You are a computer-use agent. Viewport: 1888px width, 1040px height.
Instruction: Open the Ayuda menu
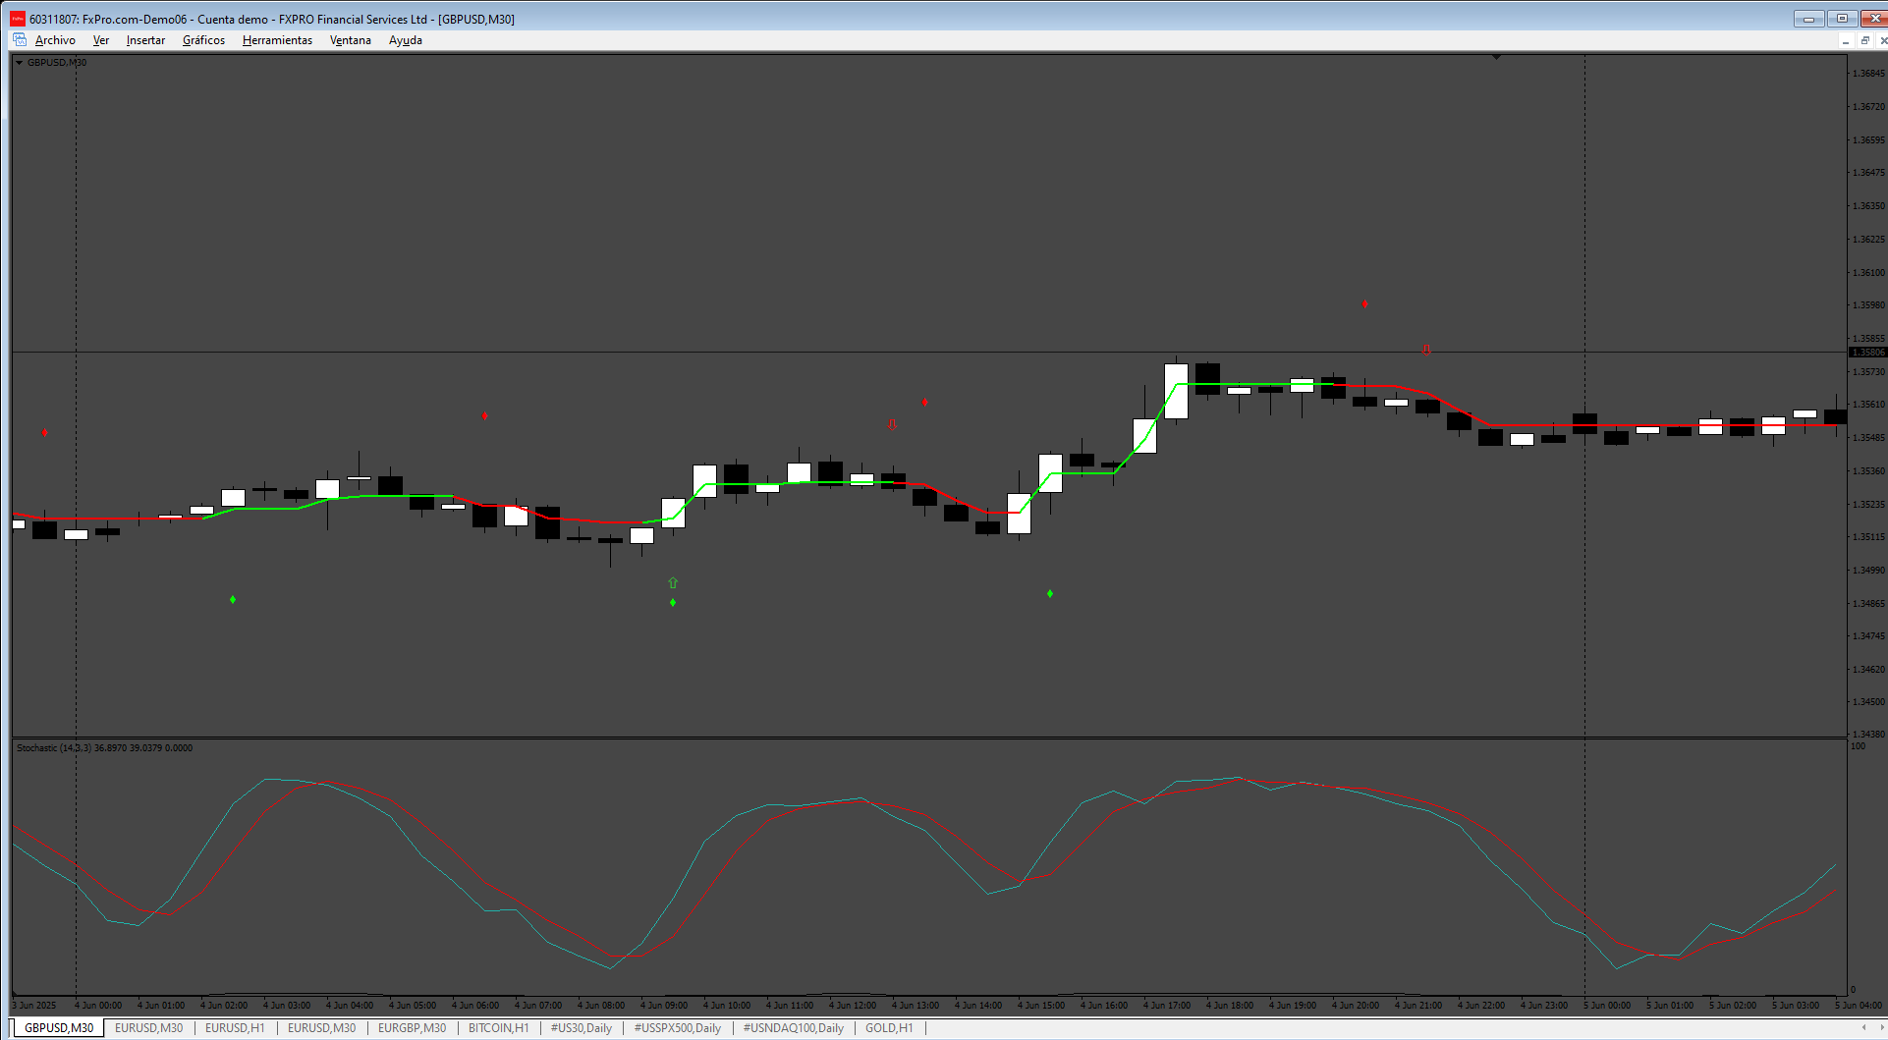tap(406, 40)
